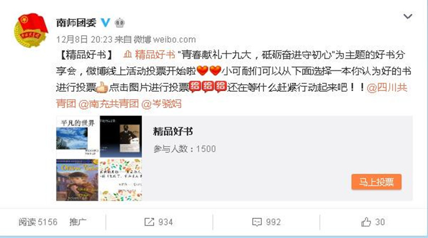Click the 南师团委 avatar badge
The width and height of the screenshot is (428, 238).
click(31, 30)
